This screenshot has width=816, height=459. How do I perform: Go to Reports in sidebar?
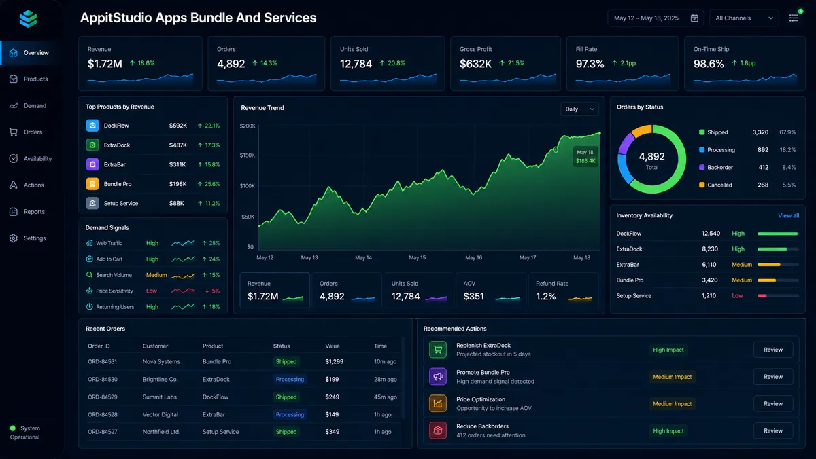click(32, 211)
